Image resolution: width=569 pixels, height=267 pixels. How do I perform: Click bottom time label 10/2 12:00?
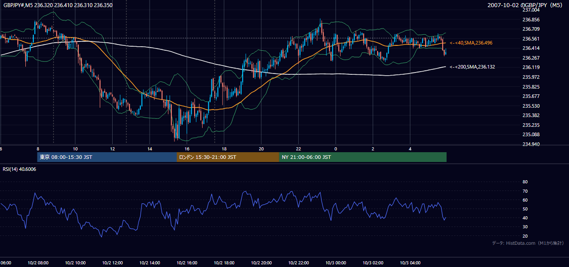pyautogui.click(x=112, y=263)
